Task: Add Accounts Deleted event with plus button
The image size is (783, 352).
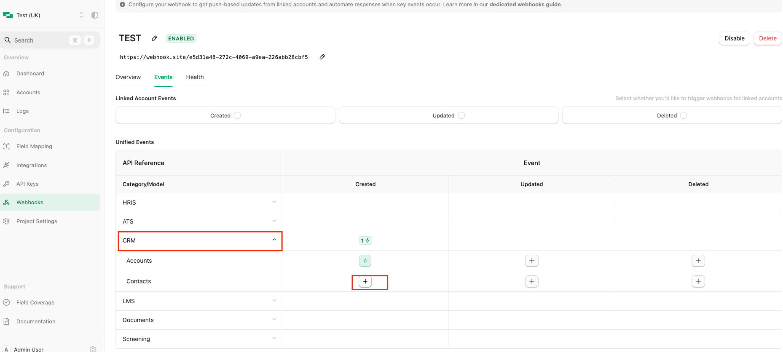Action: point(698,261)
